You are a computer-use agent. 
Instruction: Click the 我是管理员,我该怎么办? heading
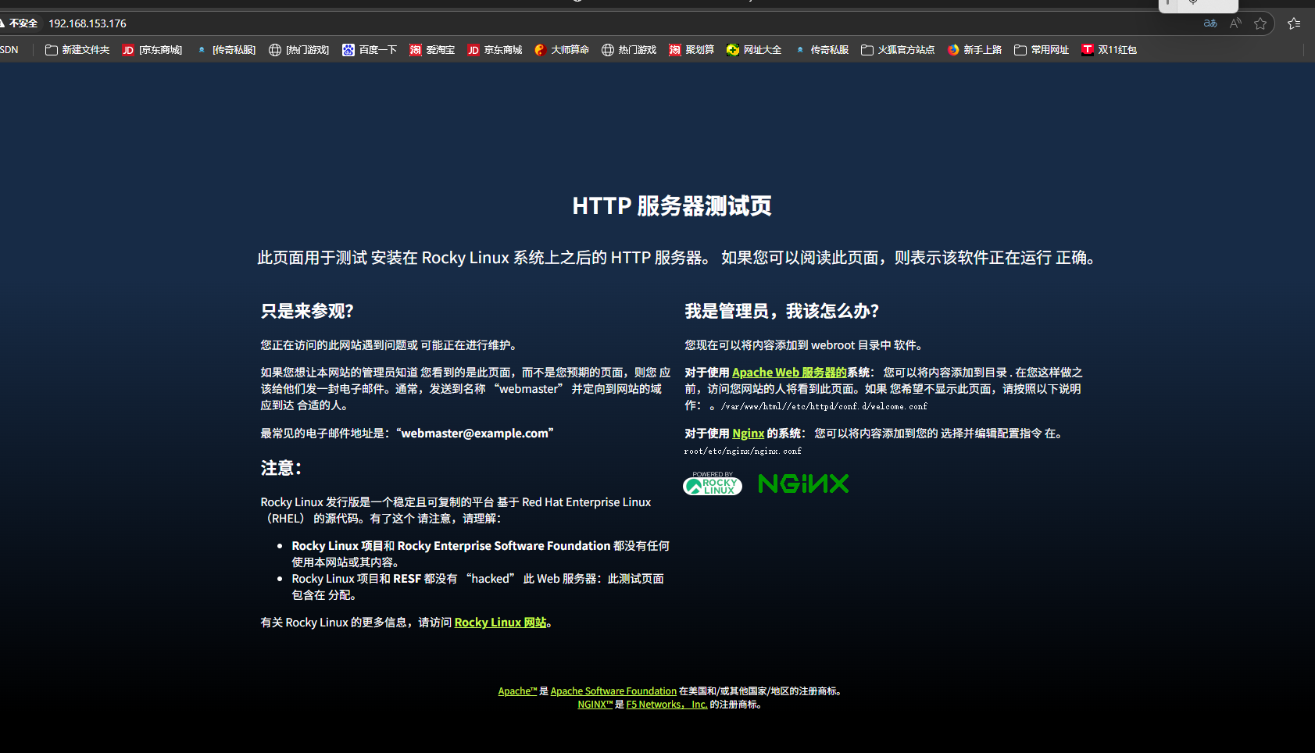(x=782, y=311)
